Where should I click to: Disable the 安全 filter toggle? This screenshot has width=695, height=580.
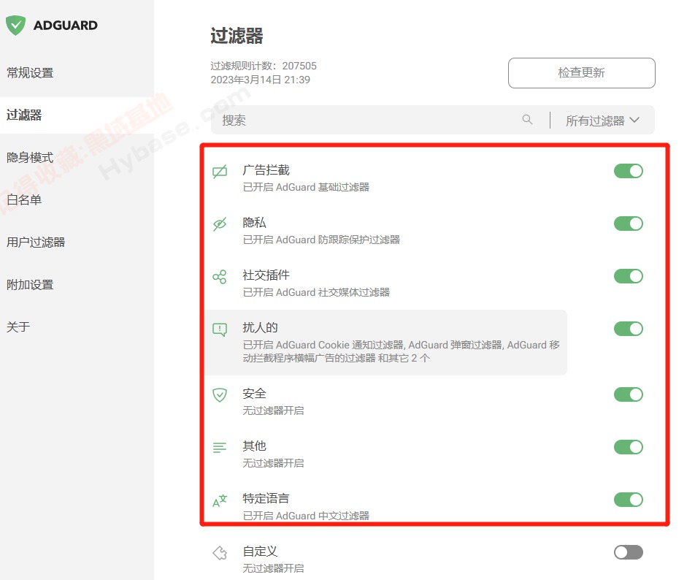pyautogui.click(x=629, y=394)
